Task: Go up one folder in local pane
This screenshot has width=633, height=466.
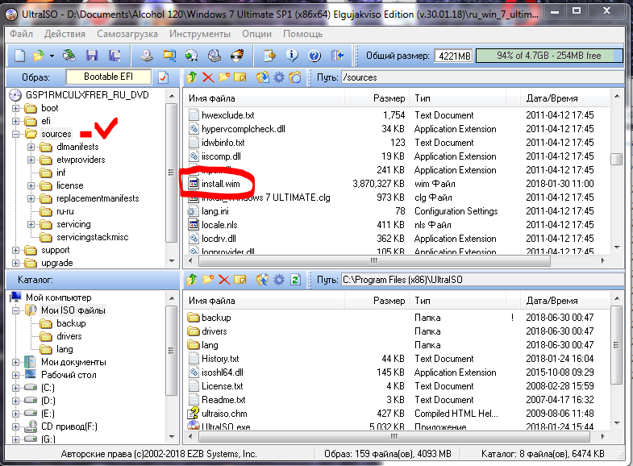Action: (x=192, y=280)
